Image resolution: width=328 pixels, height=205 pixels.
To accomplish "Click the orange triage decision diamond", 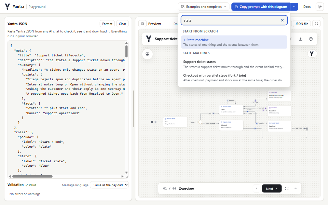I will click(201, 122).
